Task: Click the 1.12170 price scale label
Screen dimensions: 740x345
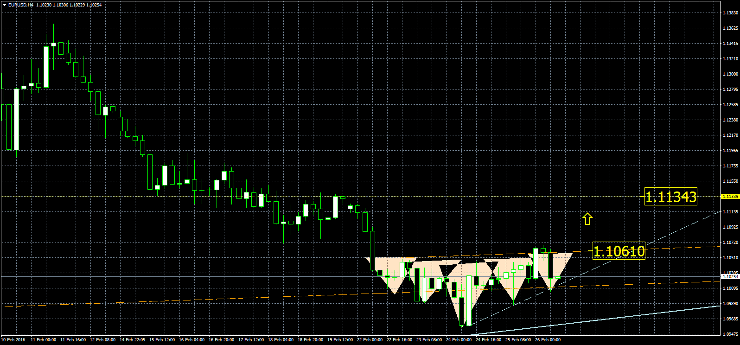Action: point(730,135)
